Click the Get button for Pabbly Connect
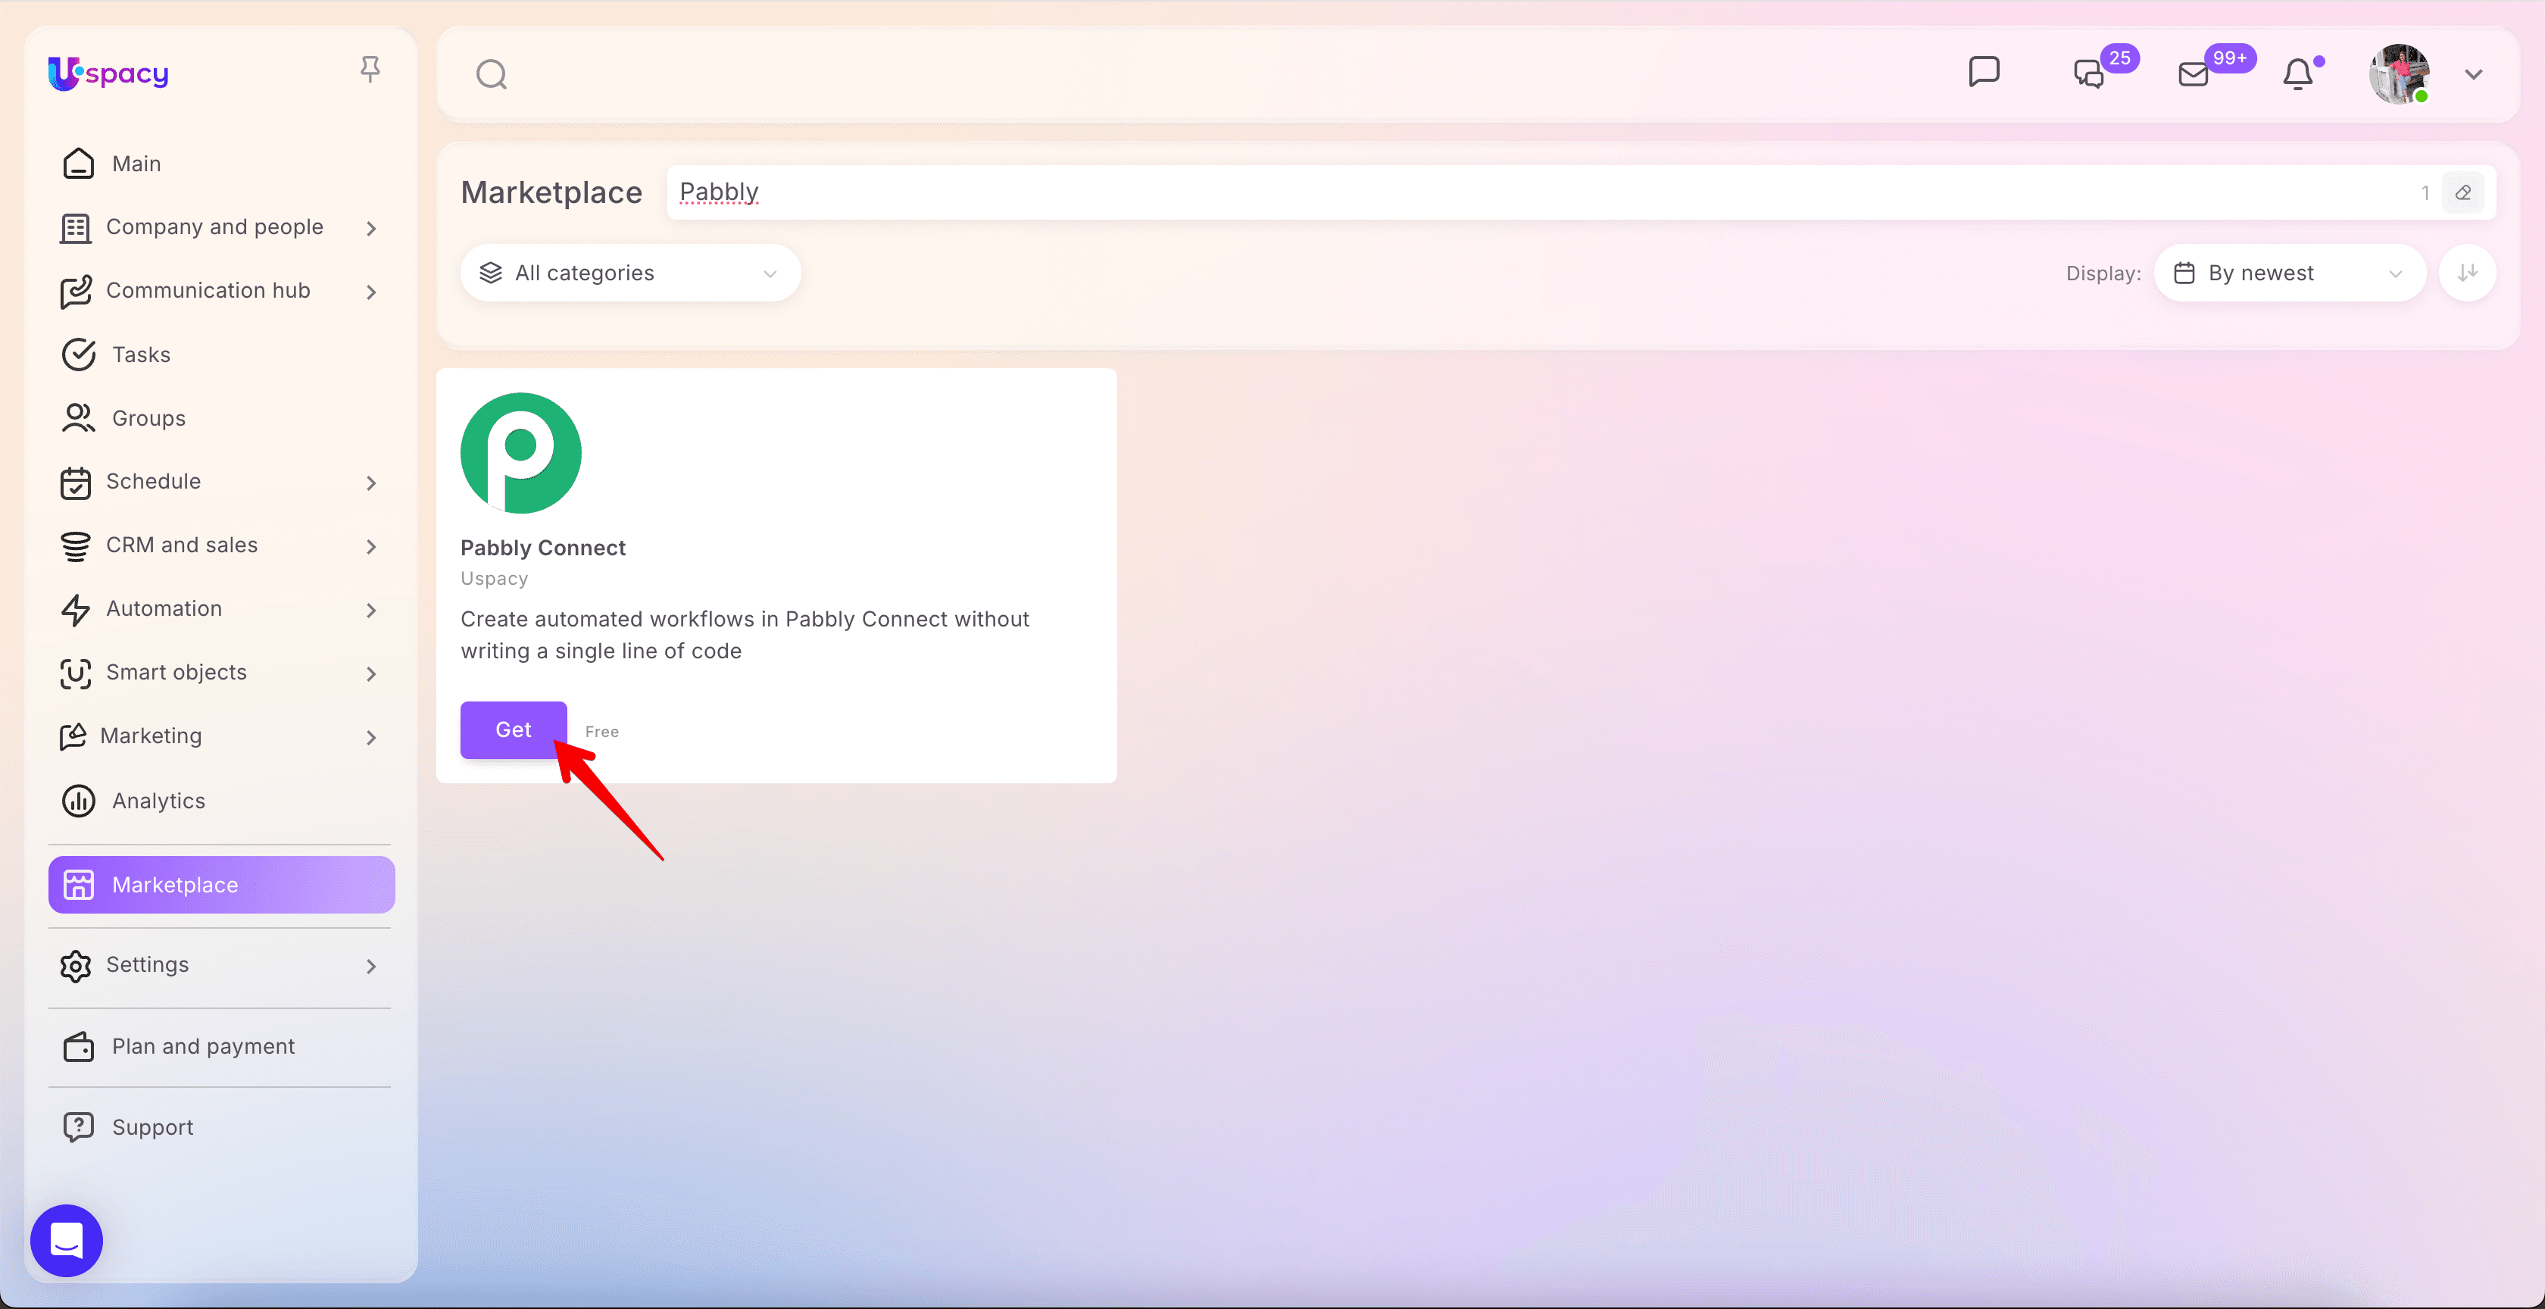The height and width of the screenshot is (1309, 2545). point(514,729)
